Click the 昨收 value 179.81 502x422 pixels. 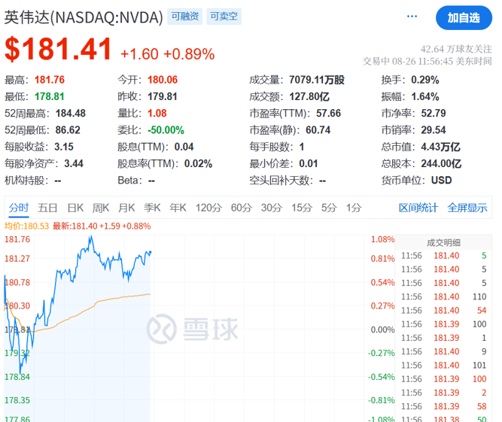coord(163,96)
